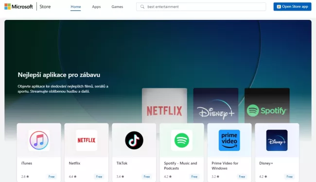Open the TikTok title link
The height and width of the screenshot is (182, 316).
pos(122,163)
